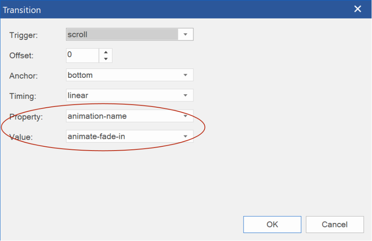Click the scroll value in Trigger field

pos(78,34)
